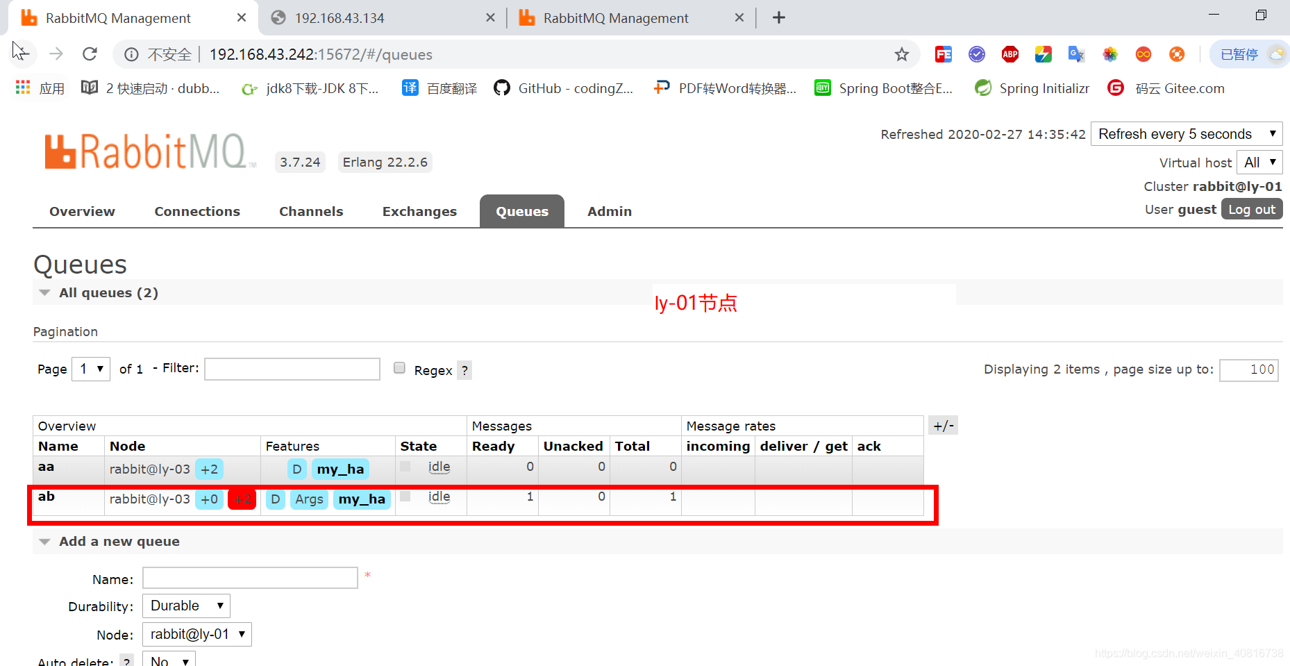Image resolution: width=1290 pixels, height=666 pixels.
Task: Click the colorful flower extension icon
Action: coord(1109,54)
